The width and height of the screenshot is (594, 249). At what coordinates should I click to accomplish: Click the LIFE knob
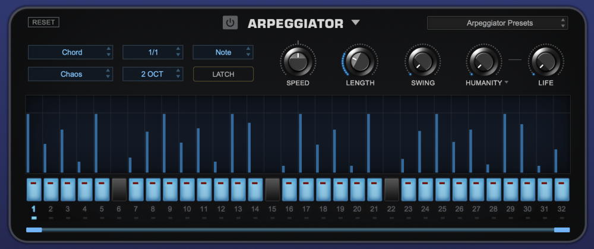[x=546, y=61]
